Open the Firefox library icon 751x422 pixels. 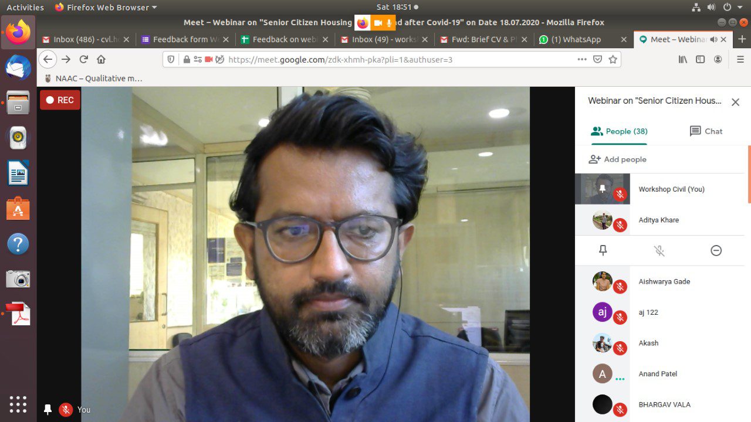pyautogui.click(x=683, y=59)
